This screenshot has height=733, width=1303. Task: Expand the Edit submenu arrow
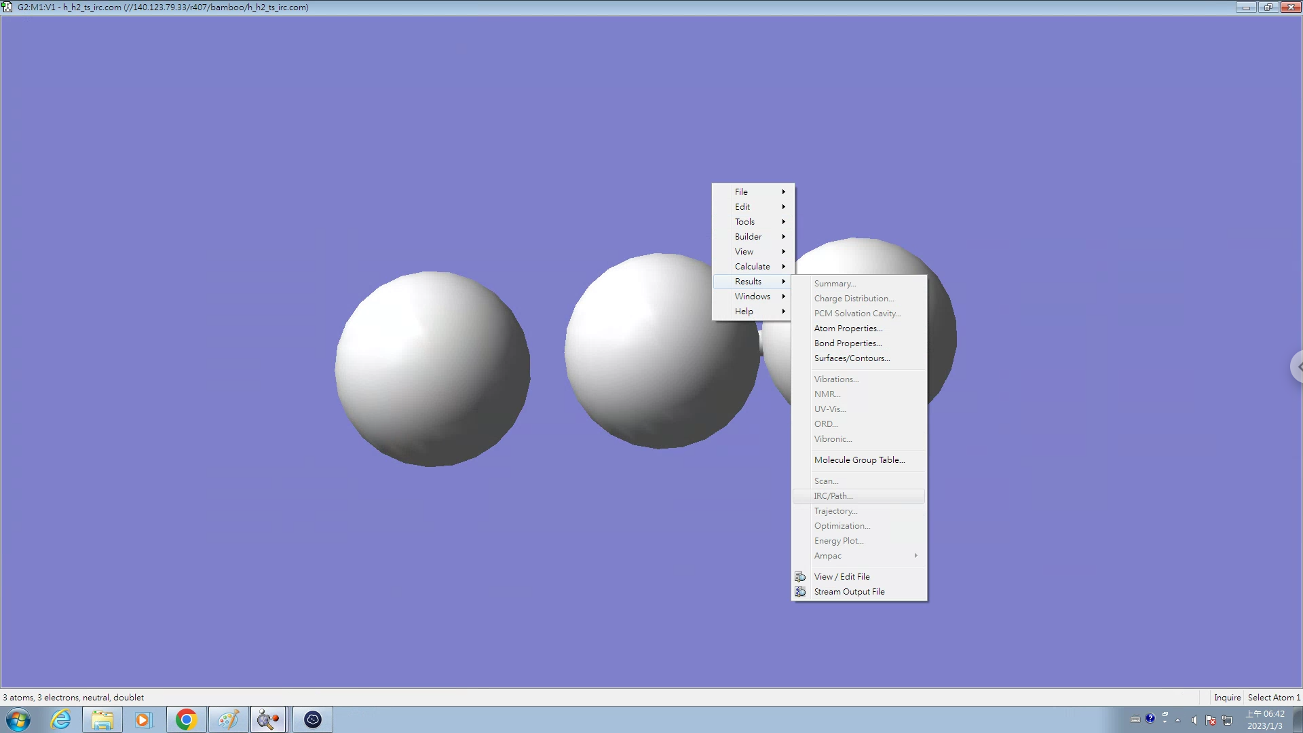click(x=783, y=207)
